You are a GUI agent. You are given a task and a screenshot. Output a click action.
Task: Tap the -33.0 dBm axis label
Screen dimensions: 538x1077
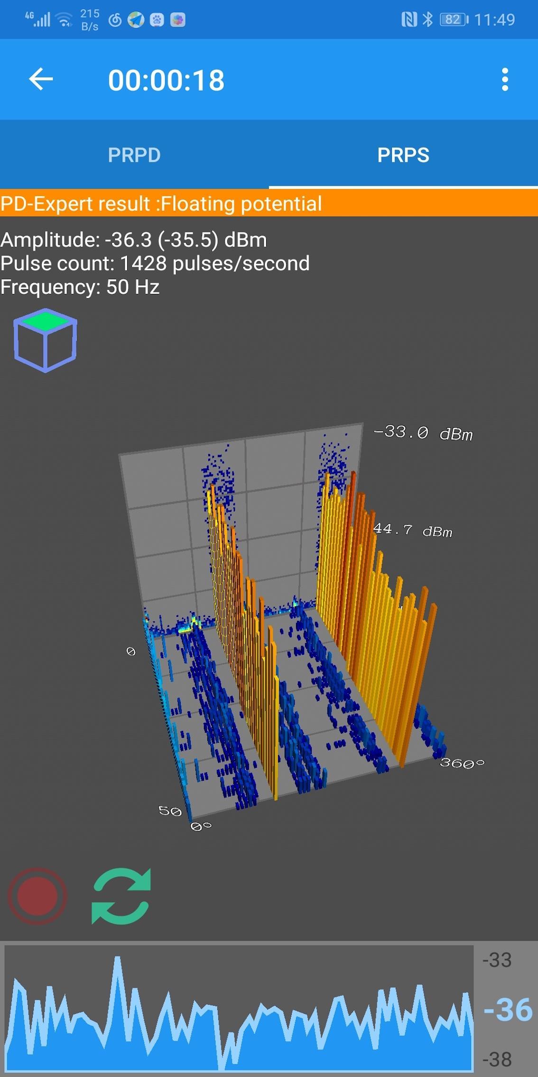pos(423,433)
